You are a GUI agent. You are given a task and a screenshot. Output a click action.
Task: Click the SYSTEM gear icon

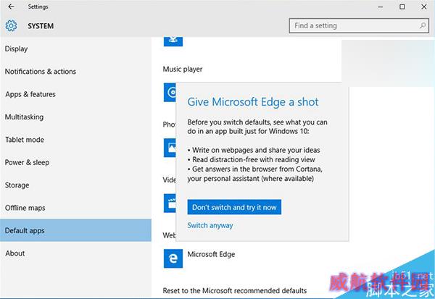pyautogui.click(x=11, y=25)
